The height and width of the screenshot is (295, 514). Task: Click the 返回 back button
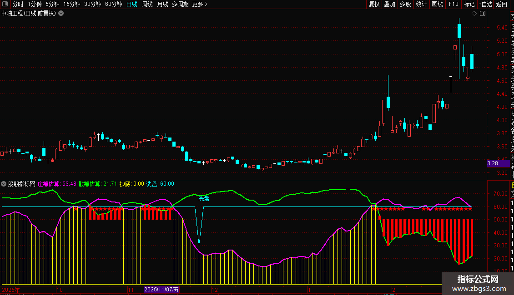click(501, 5)
